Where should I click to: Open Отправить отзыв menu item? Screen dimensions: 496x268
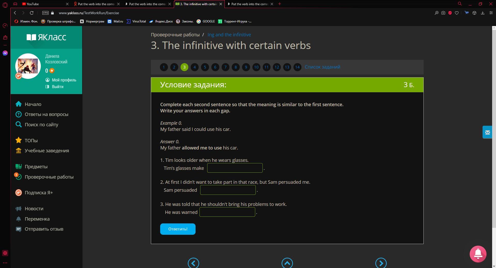(x=39, y=229)
